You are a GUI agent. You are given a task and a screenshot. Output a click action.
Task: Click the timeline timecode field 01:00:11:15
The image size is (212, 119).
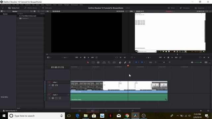57,67
